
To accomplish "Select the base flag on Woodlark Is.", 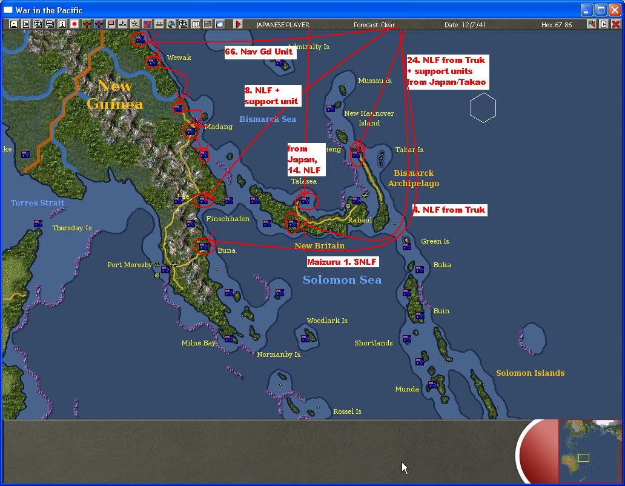I will coord(305,339).
